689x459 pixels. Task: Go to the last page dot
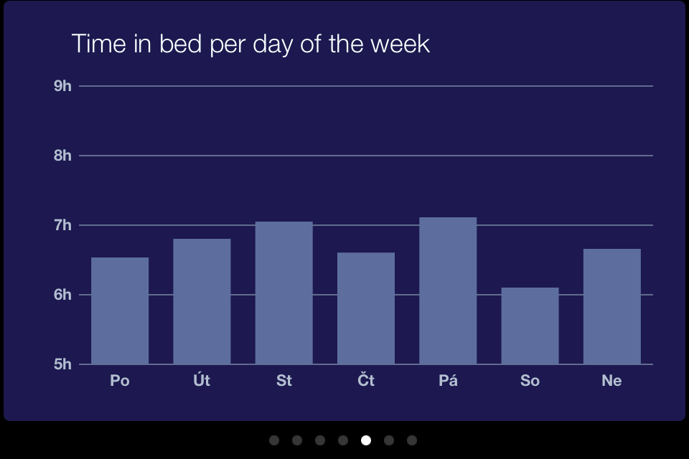[x=412, y=440]
